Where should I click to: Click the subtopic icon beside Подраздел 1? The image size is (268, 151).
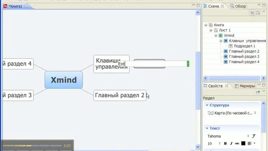231,46
